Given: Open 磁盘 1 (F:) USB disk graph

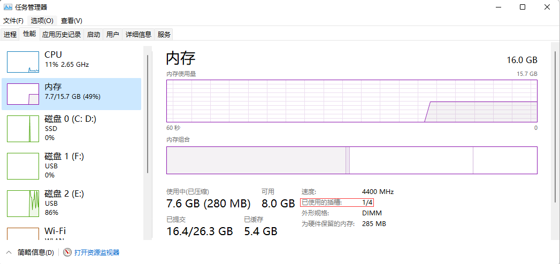Looking at the screenshot, I should 23,166.
